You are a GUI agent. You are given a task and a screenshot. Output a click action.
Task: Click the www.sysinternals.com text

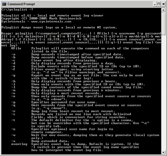(x=51, y=22)
